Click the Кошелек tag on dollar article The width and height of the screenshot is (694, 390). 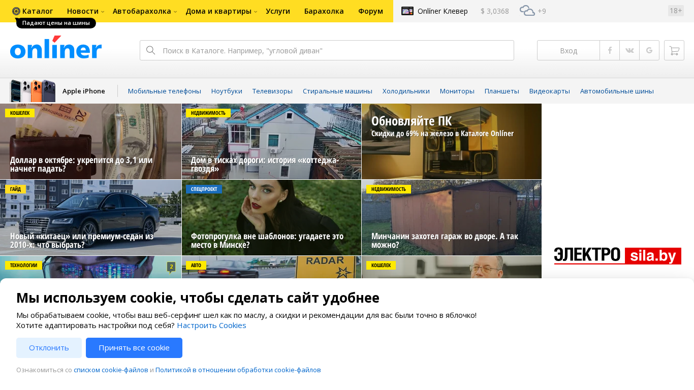point(20,113)
